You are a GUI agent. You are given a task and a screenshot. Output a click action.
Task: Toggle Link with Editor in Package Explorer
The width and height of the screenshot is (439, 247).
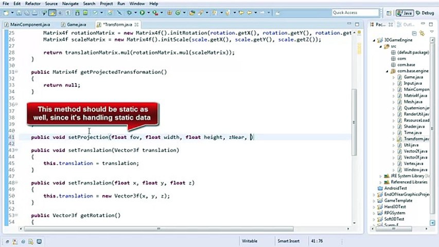coord(422,33)
